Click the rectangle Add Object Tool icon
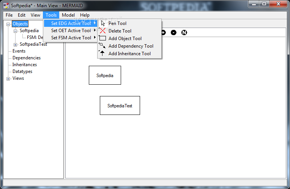The image size is (290, 189). tap(102, 38)
